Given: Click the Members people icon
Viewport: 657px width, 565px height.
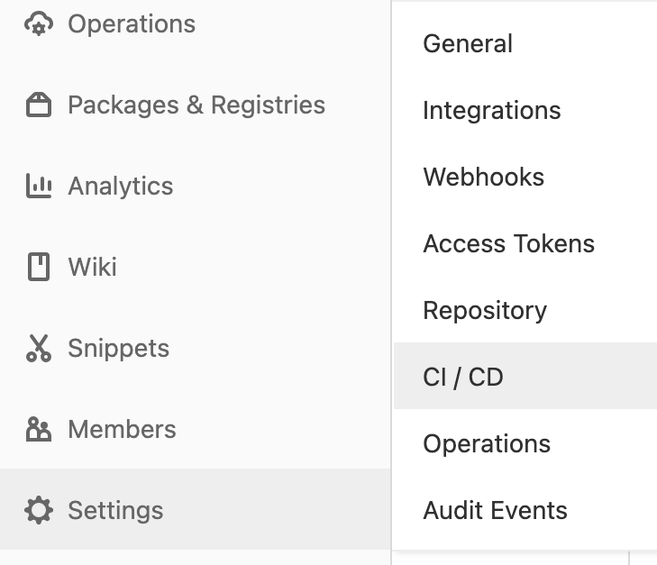Looking at the screenshot, I should [x=38, y=430].
